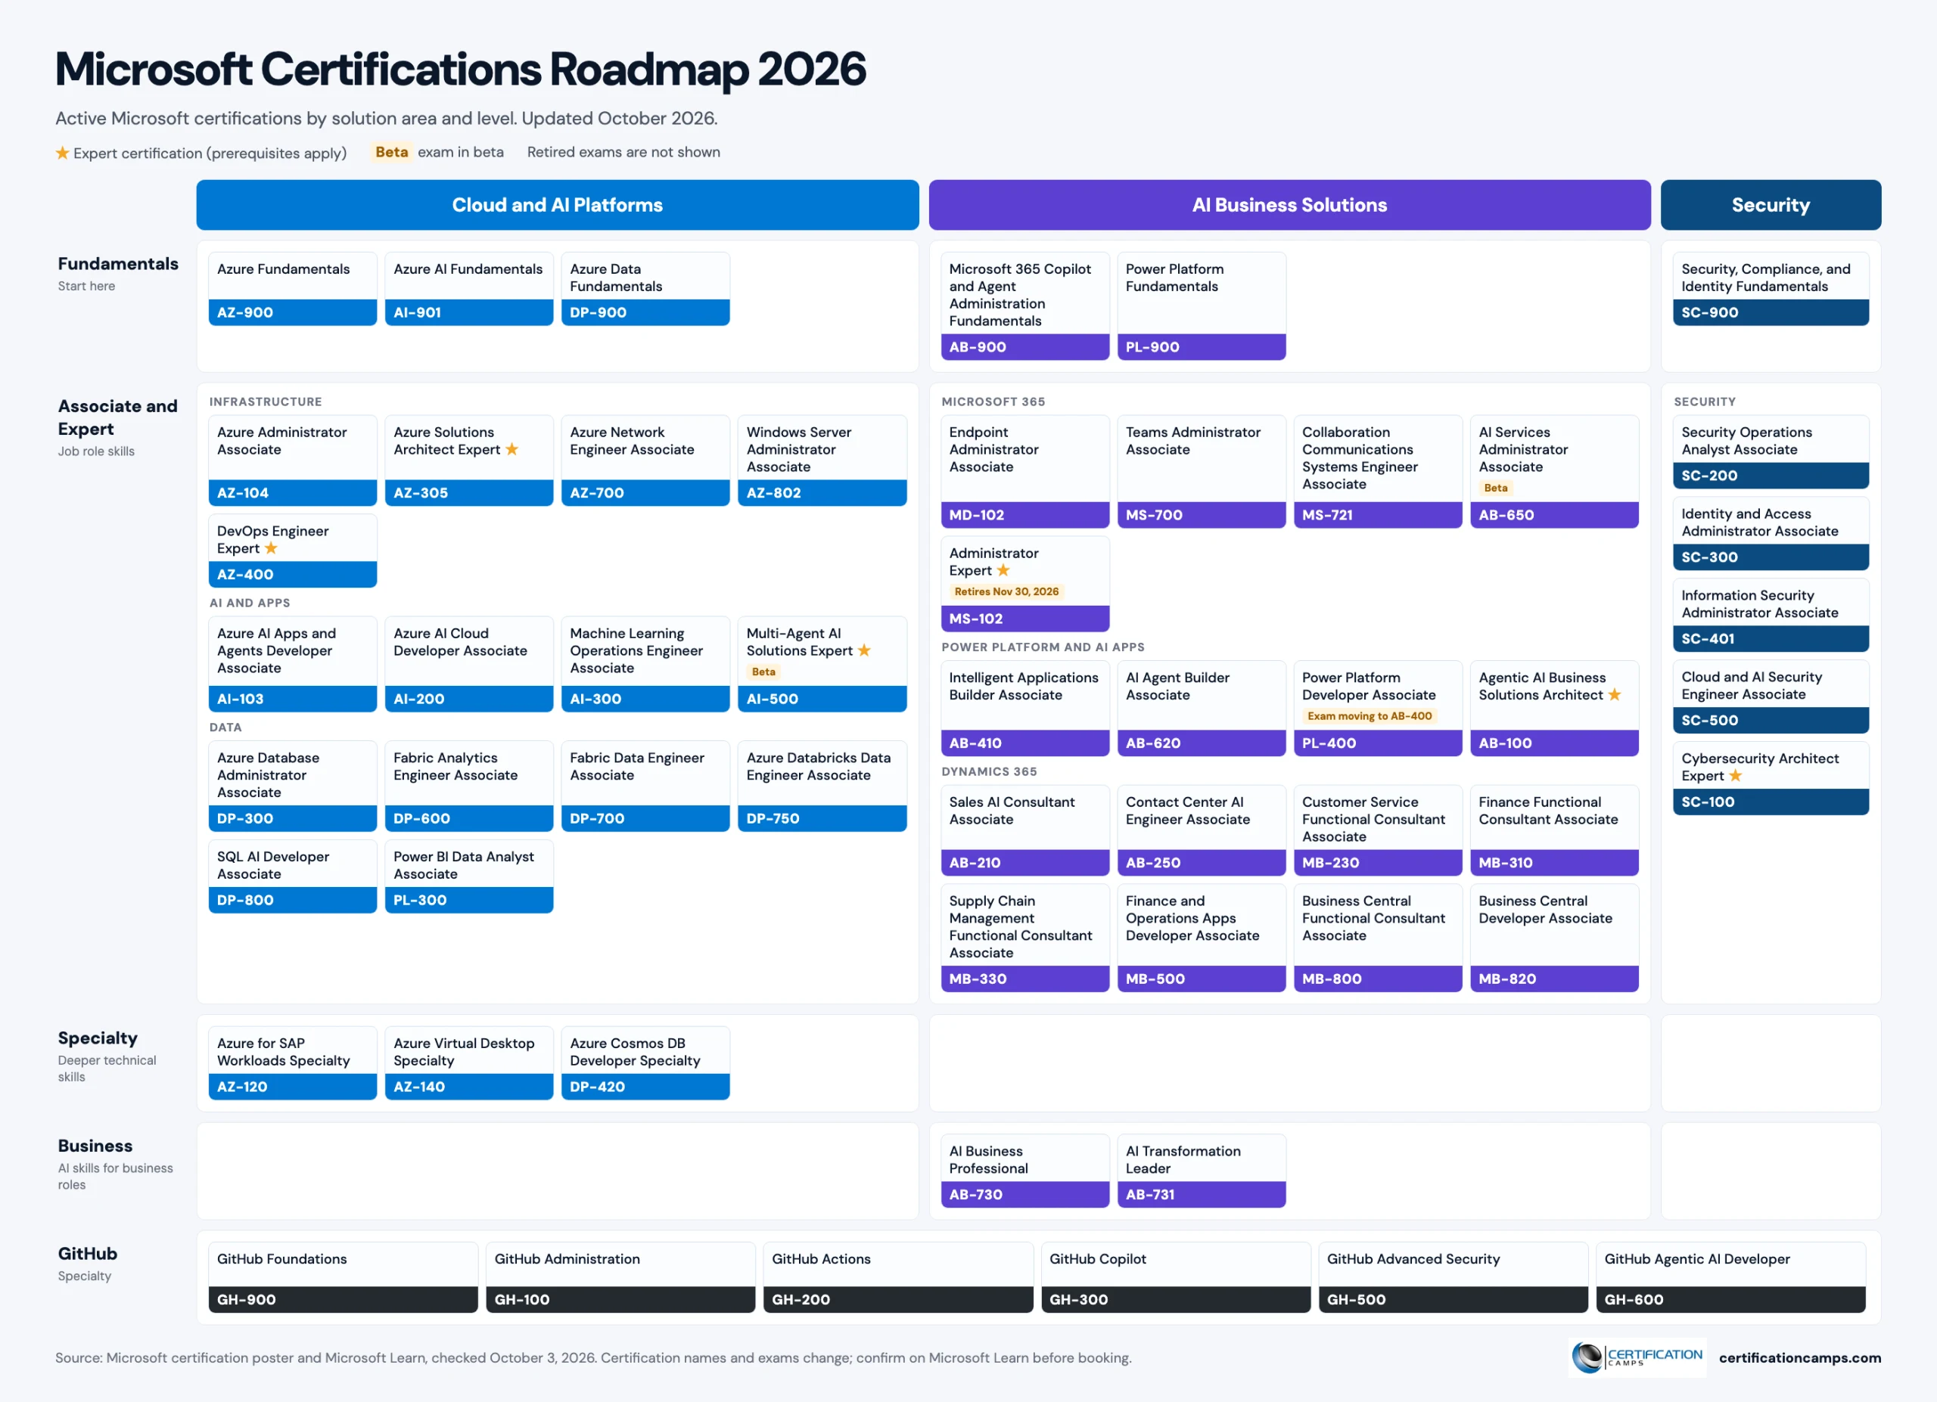Click the GitHub Advanced Security card

1453,1277
